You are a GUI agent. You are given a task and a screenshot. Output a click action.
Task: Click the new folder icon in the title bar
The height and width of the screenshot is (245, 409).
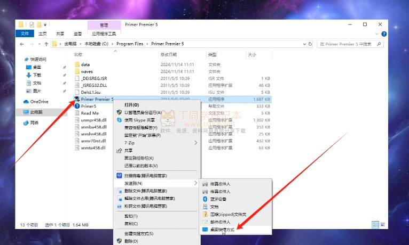click(x=39, y=24)
